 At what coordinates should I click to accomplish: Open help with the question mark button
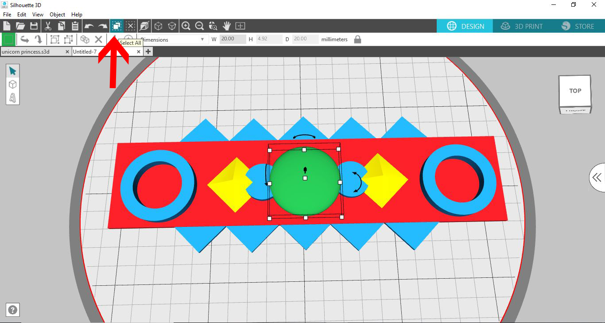[13, 310]
